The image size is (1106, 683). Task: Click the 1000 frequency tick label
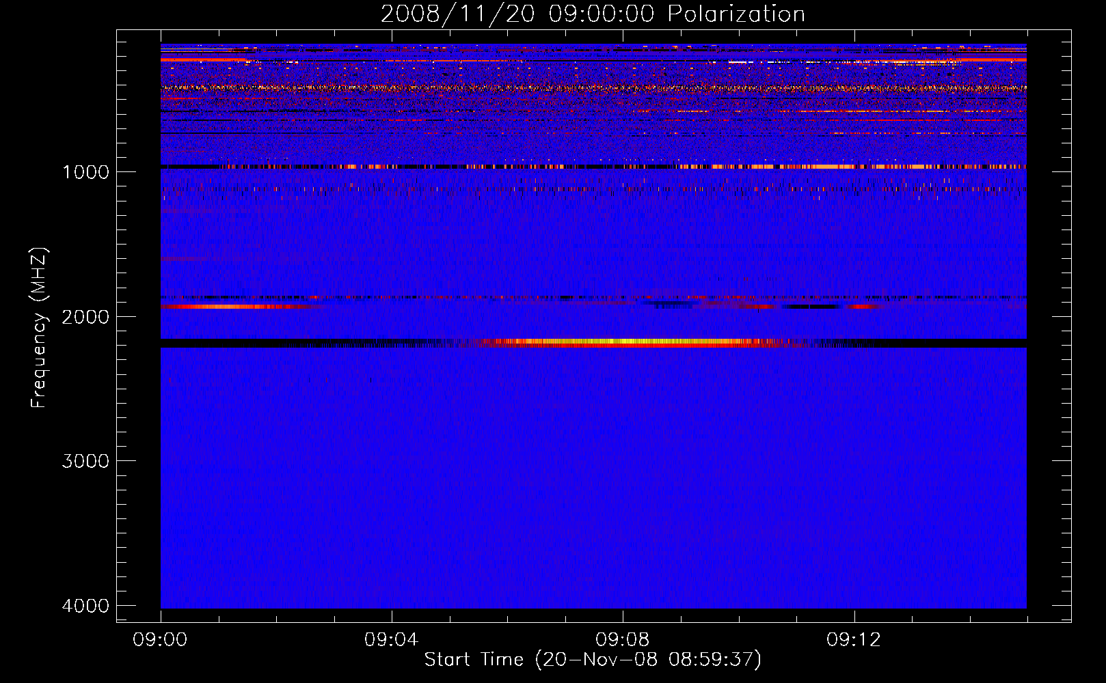pyautogui.click(x=85, y=172)
